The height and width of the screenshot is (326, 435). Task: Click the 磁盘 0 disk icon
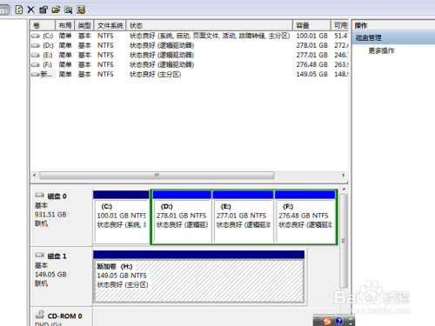39,195
